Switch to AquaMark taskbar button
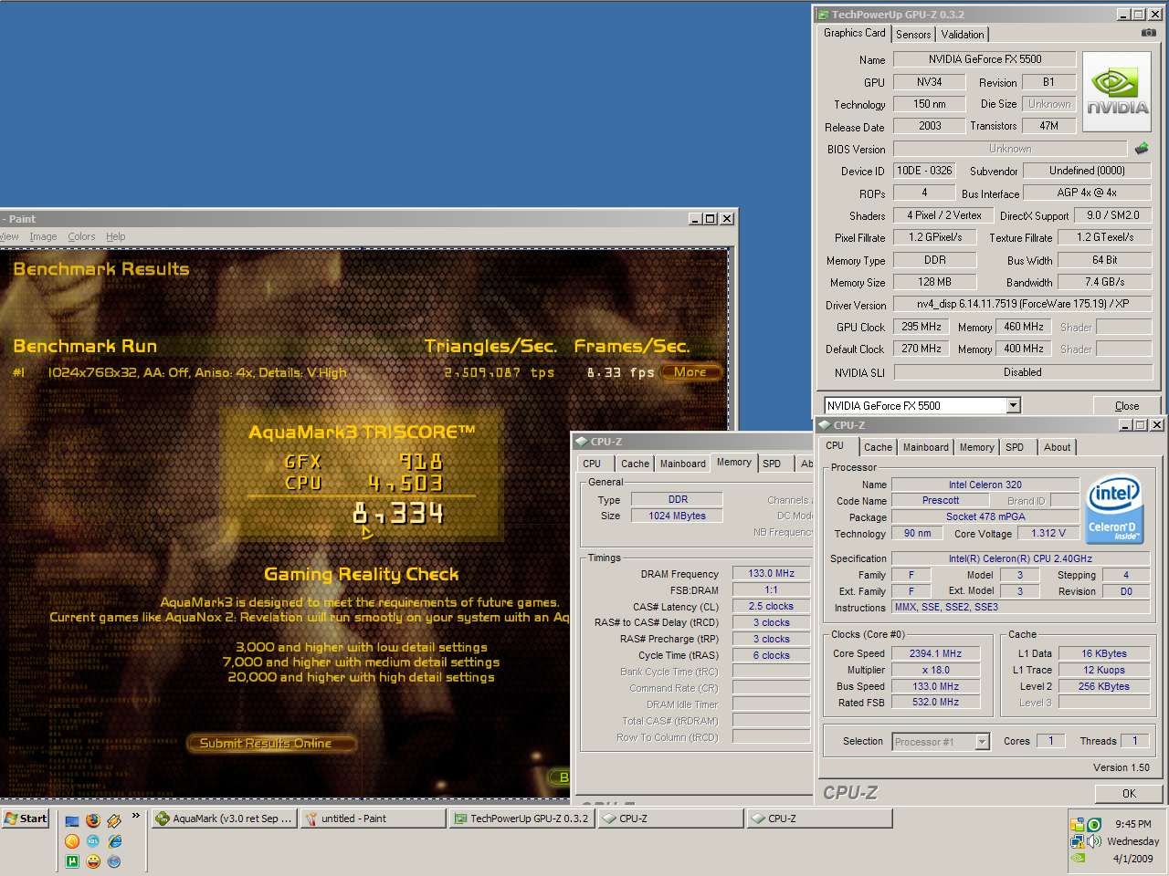Viewport: 1169px width, 876px height. (x=224, y=819)
